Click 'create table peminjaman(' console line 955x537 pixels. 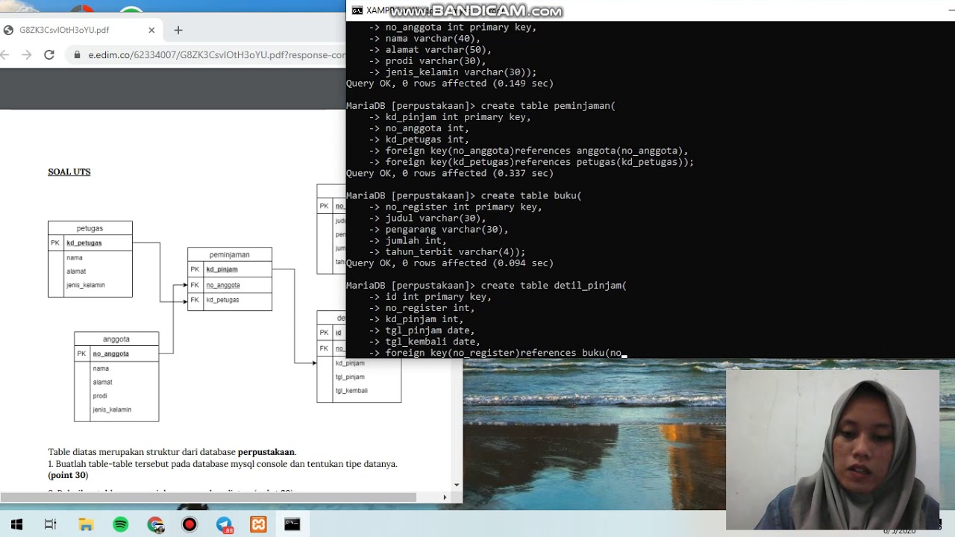pyautogui.click(x=548, y=106)
